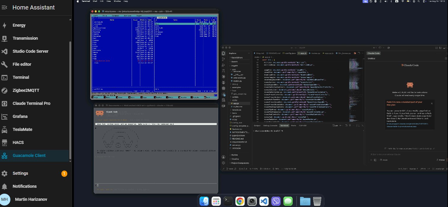Image resolution: width=448 pixels, height=207 pixels.
Task: Open TeslaMate in the sidebar
Action: pyautogui.click(x=34, y=129)
